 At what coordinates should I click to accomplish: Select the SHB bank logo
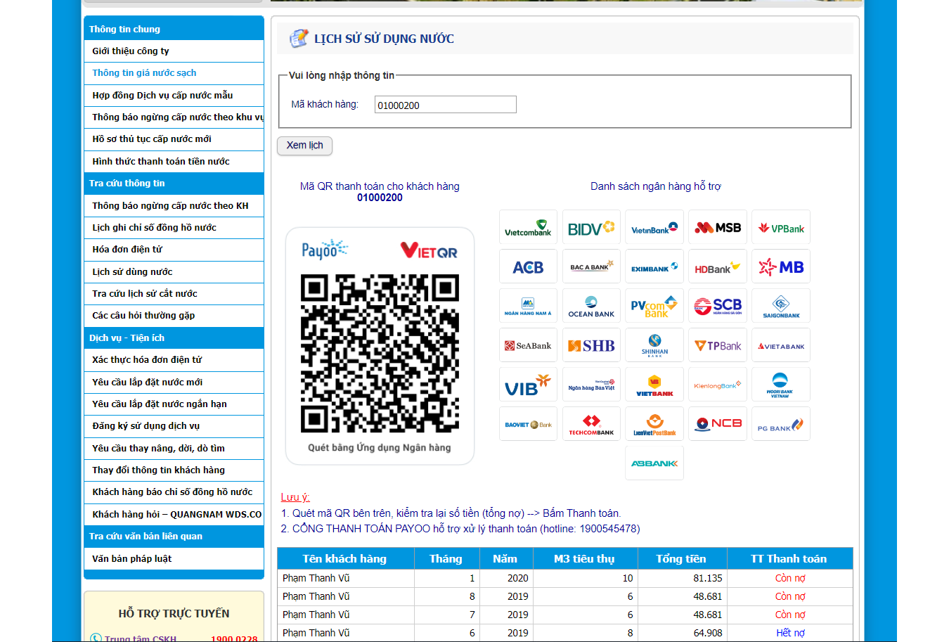coord(591,346)
